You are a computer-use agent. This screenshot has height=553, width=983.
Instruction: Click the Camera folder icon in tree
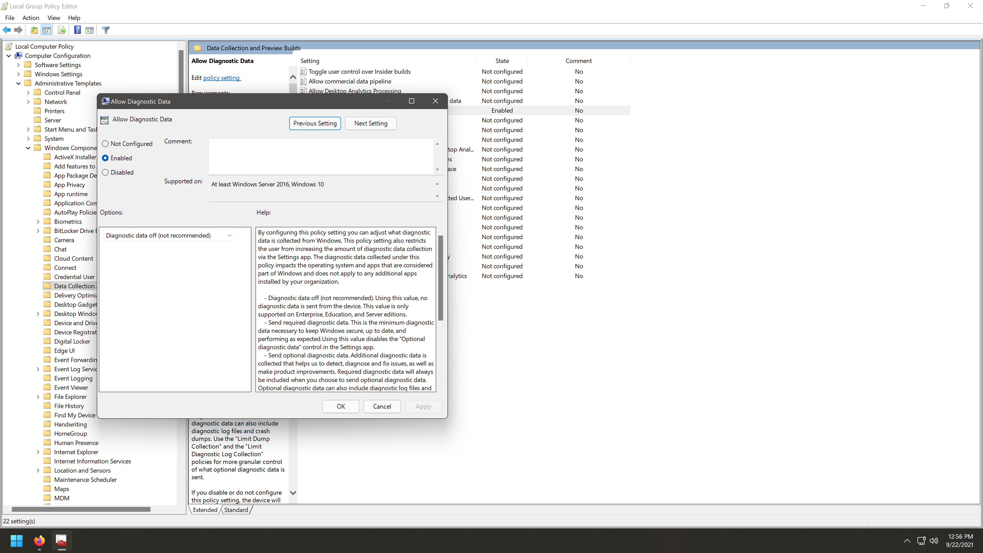(47, 240)
